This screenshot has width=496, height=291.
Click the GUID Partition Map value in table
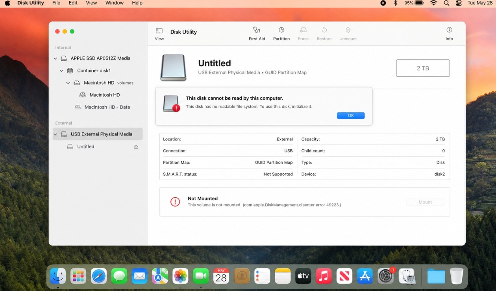[274, 162]
